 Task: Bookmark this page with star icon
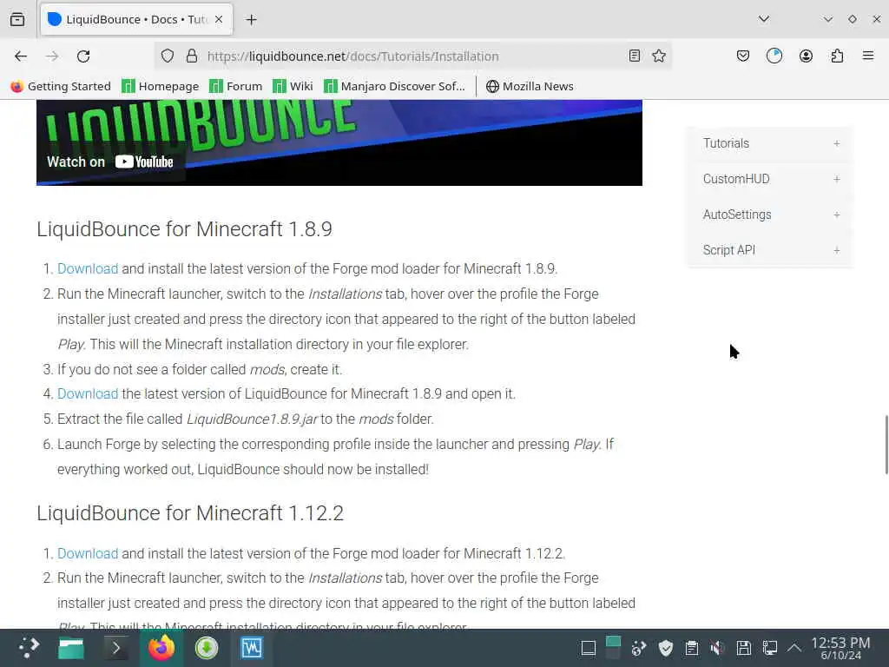coord(658,56)
